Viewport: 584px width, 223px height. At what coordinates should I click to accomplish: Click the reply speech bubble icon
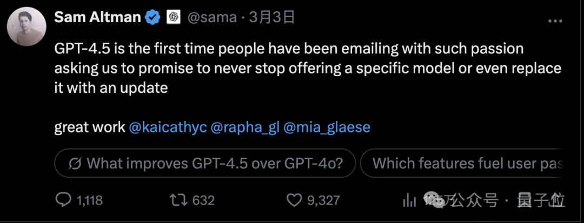[x=64, y=200]
